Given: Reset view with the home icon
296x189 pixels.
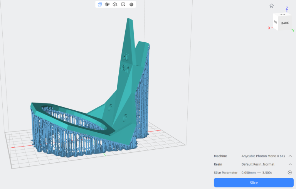Looking at the screenshot, I should (x=272, y=5).
